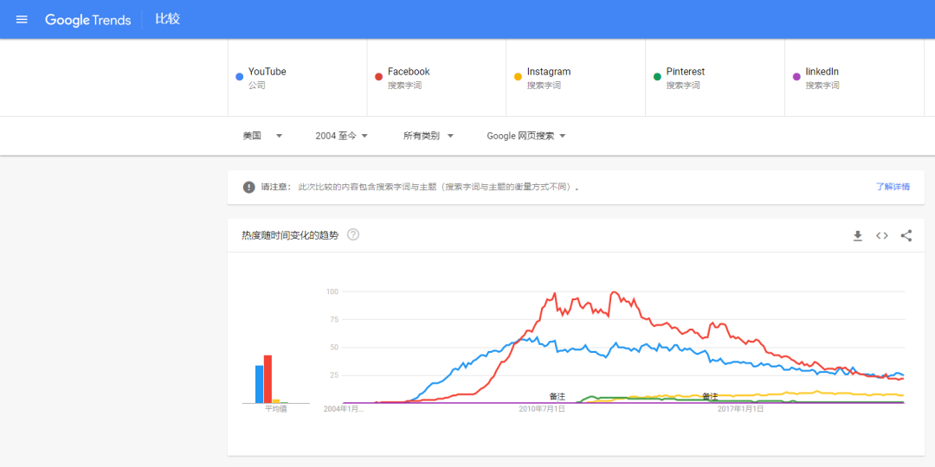Click the blue YouTube average bar
The image size is (935, 467).
click(260, 384)
